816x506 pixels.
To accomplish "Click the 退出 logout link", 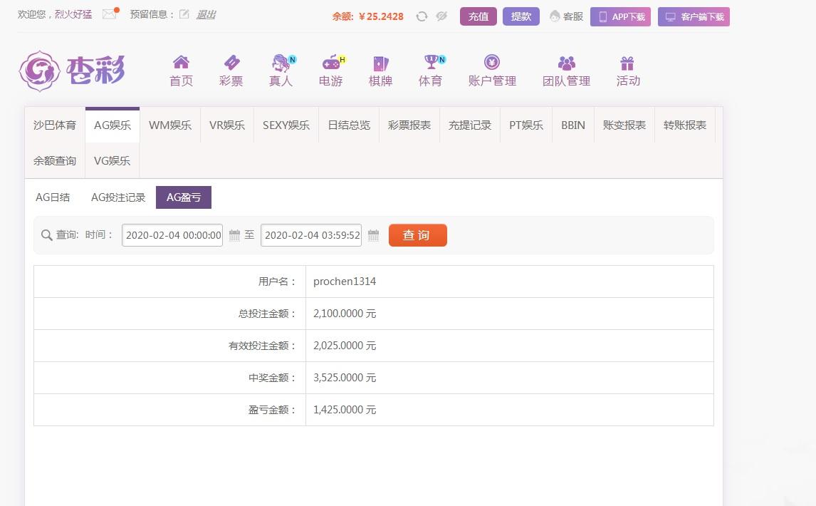I will [206, 14].
